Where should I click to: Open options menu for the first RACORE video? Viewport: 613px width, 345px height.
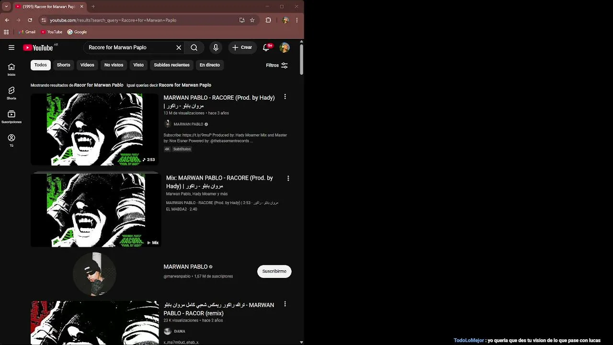click(x=285, y=97)
